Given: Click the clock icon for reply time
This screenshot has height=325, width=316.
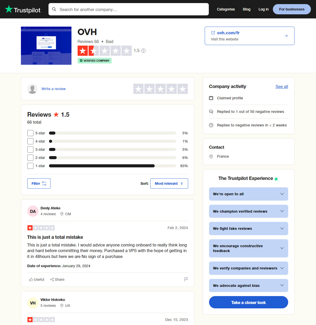Looking at the screenshot, I should coord(211,125).
